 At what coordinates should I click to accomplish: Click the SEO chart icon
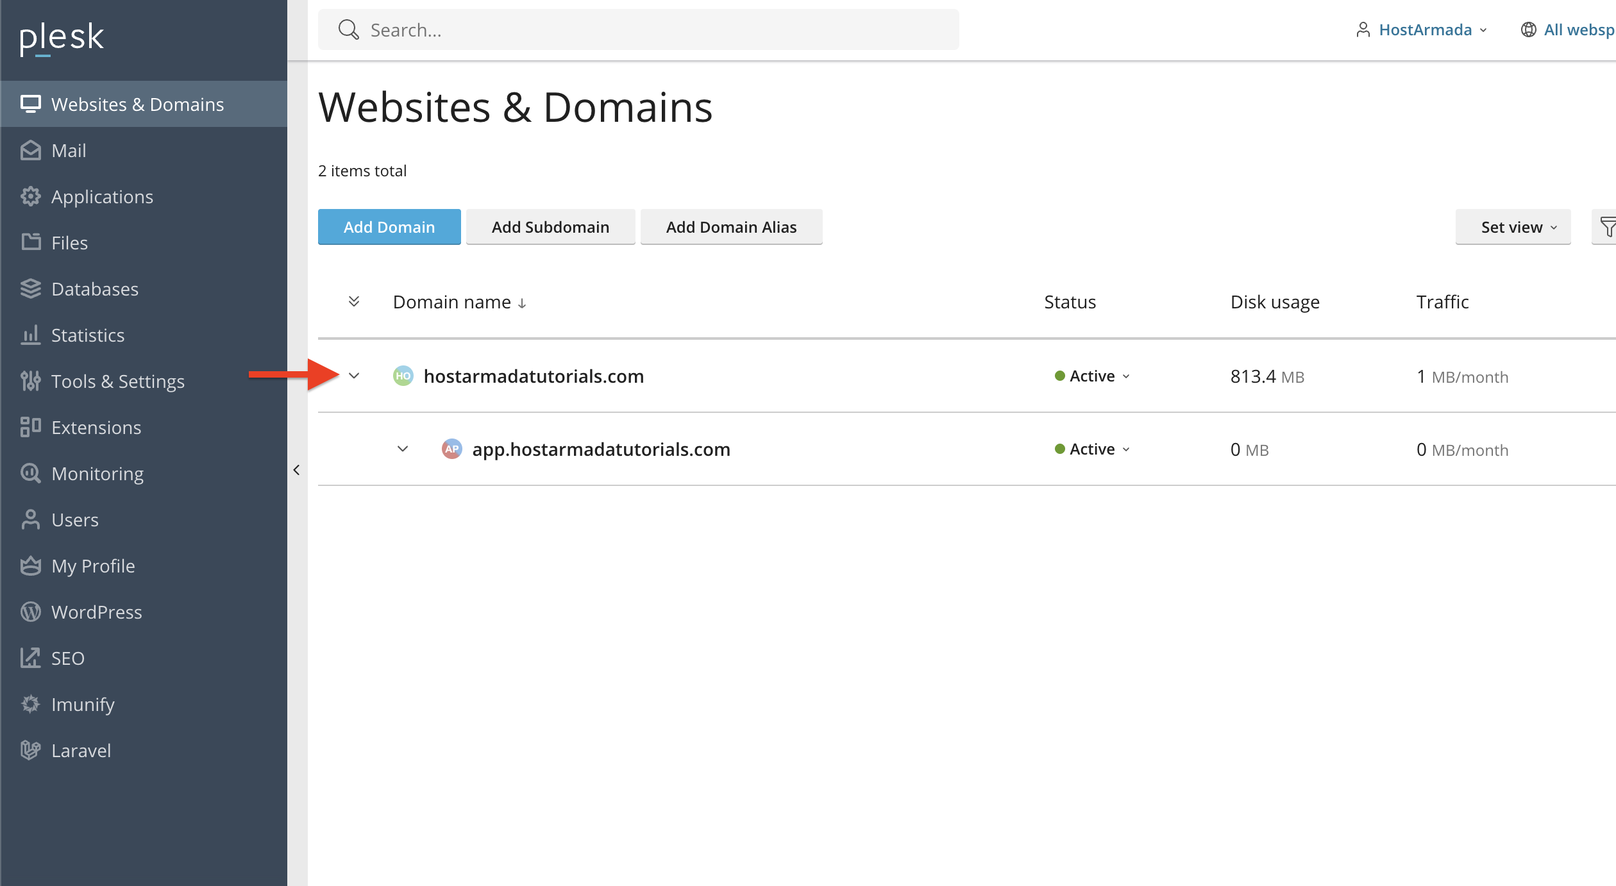[30, 658]
